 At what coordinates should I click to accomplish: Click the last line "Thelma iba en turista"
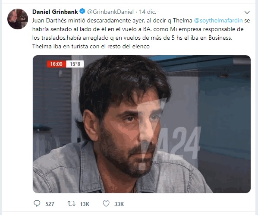[x=91, y=47]
